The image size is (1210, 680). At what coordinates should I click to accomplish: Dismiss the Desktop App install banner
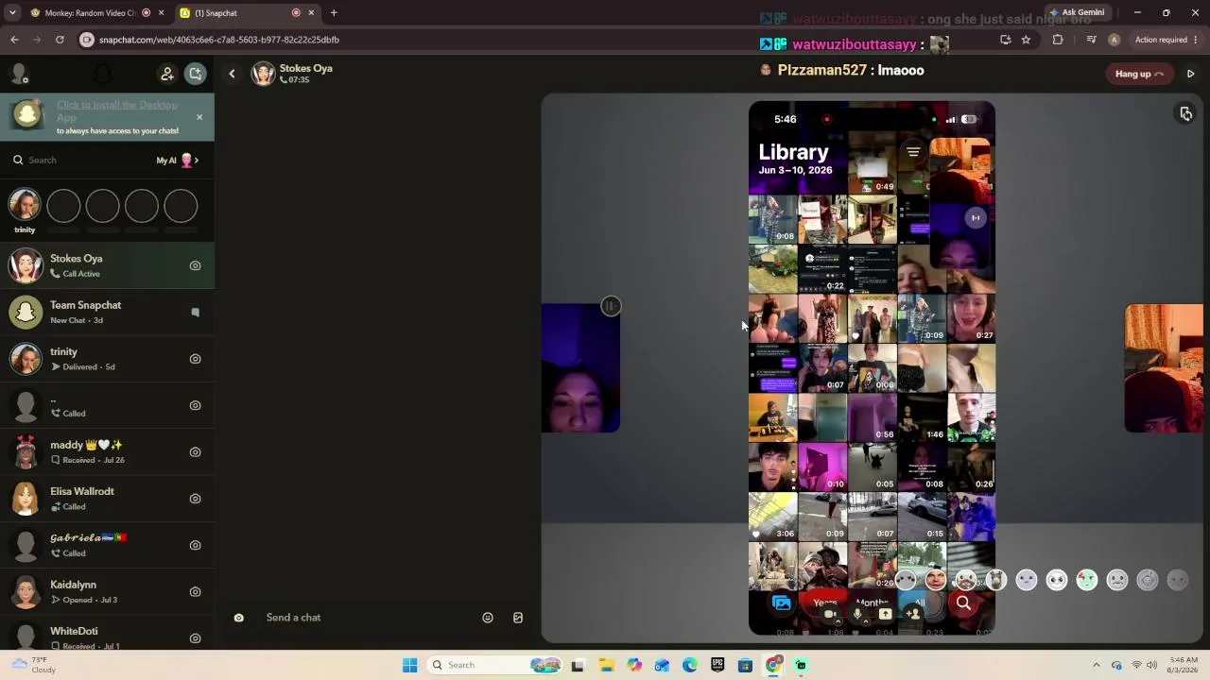click(x=199, y=117)
